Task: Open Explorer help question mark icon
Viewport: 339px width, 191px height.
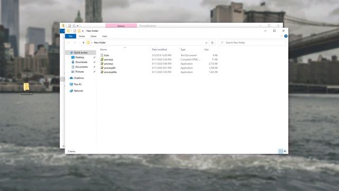Action: [x=286, y=36]
